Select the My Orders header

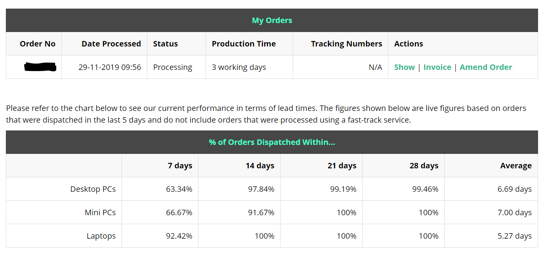tap(272, 20)
